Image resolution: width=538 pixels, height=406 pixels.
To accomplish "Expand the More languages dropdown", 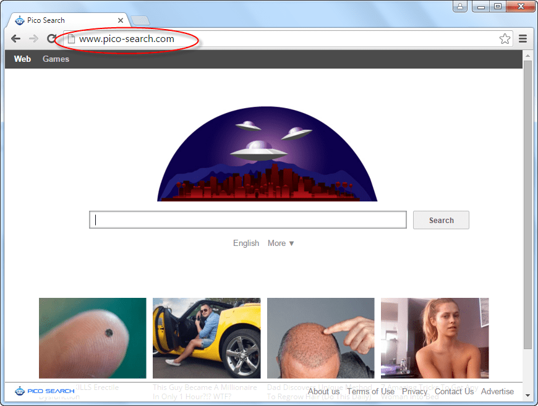I will pyautogui.click(x=281, y=243).
